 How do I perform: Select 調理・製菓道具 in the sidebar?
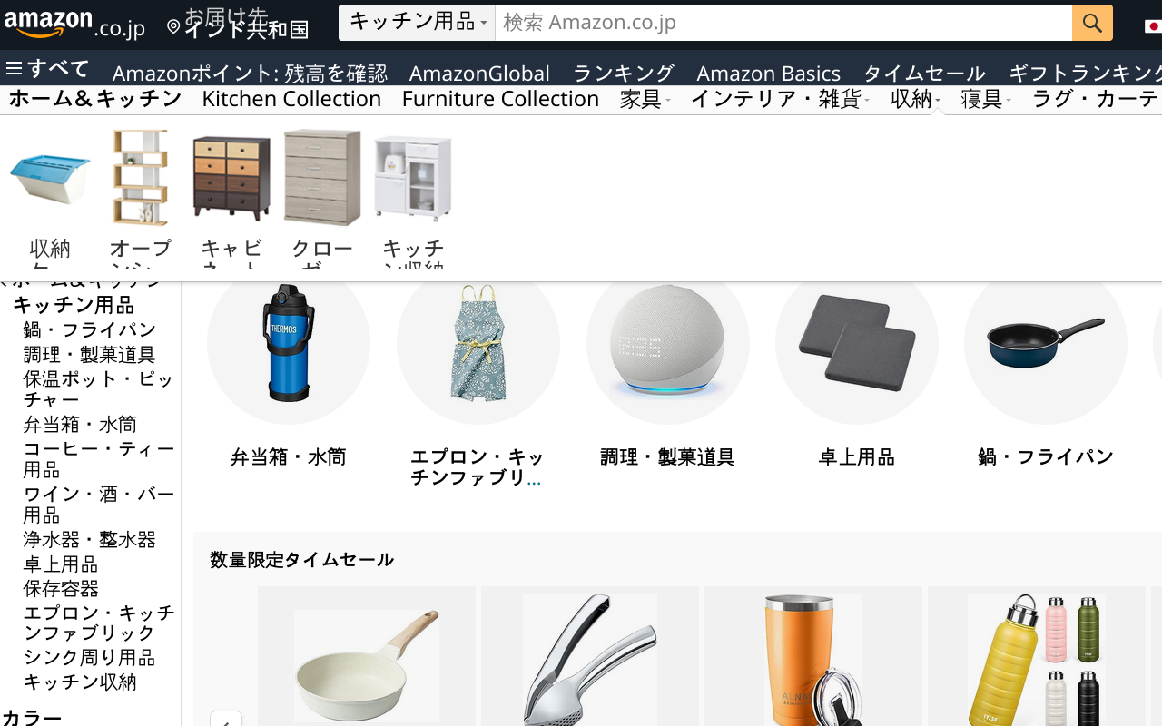coord(89,354)
